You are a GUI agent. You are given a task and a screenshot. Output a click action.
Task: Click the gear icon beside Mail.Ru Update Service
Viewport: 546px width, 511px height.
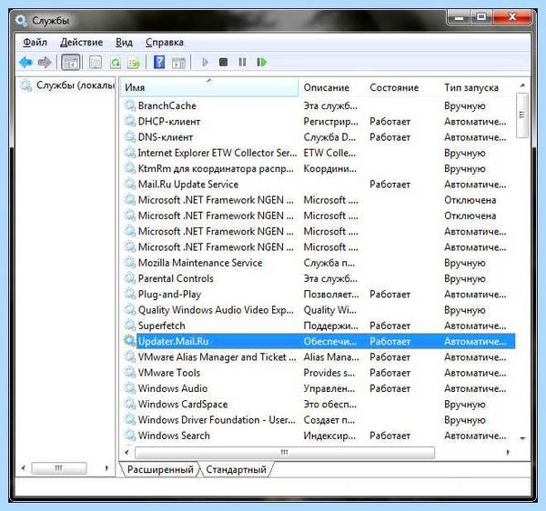coord(130,184)
